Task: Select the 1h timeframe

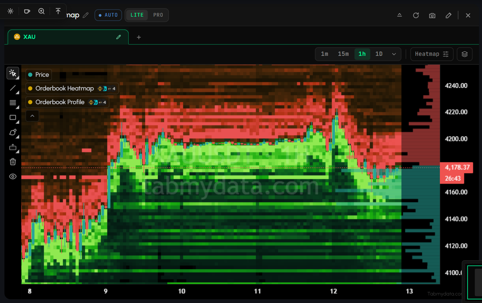Action: pos(362,54)
